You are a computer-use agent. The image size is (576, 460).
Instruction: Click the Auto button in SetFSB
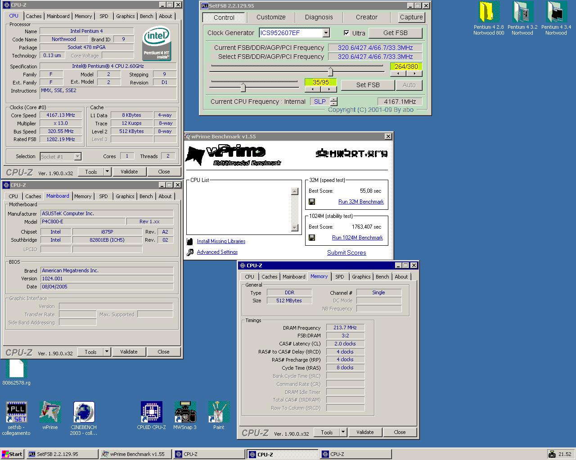pos(409,85)
